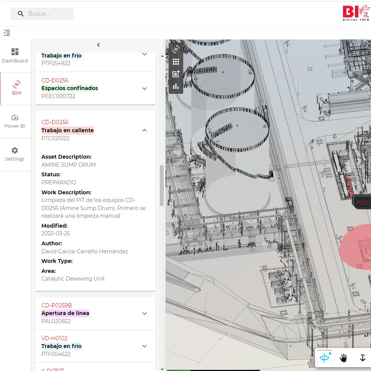Collapse the Trabajo en caliente details
This screenshot has width=371, height=371.
point(144,130)
